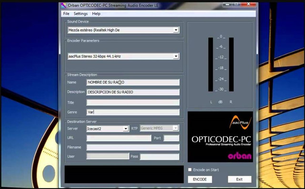
Task: Close the OPTICODEC-PC window
Action: click(x=248, y=4)
